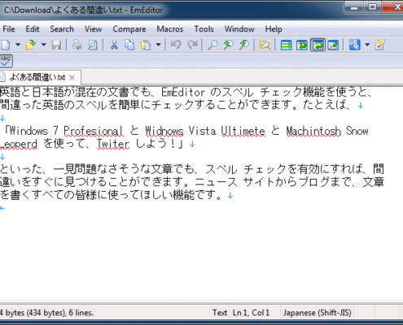
Task: Click the misspelled word Widnows
Action: pyautogui.click(x=164, y=131)
